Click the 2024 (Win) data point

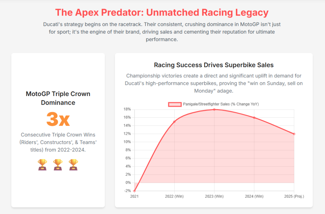(x=254, y=118)
